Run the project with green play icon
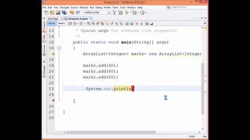This screenshot has height=140, width=250. pyautogui.click(x=127, y=12)
